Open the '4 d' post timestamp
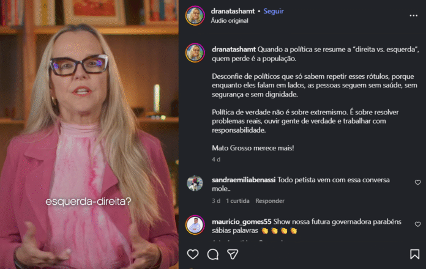The width and height of the screenshot is (426, 269). (216, 160)
